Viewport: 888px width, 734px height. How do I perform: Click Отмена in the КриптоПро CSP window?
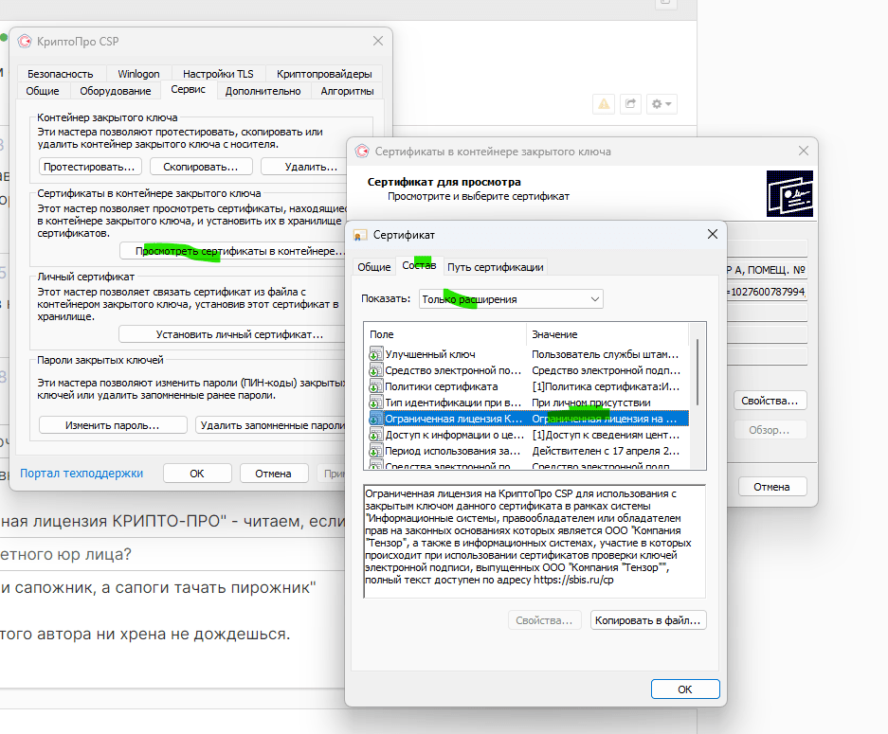coord(274,474)
